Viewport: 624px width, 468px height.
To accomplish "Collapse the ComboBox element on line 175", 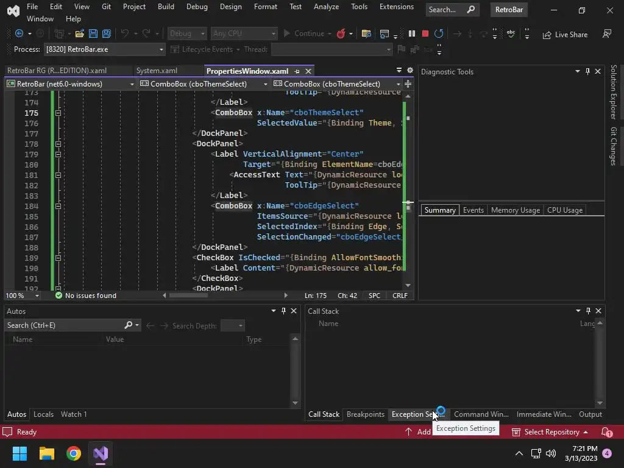I will [58, 113].
